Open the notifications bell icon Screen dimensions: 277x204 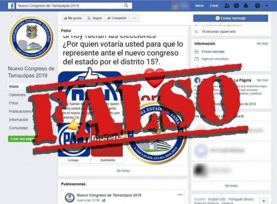[246, 6]
